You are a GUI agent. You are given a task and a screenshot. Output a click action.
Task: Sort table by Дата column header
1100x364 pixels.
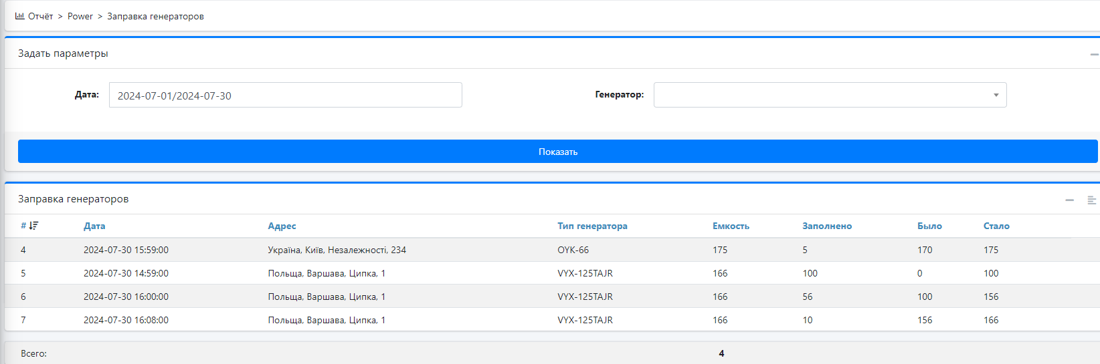click(94, 226)
